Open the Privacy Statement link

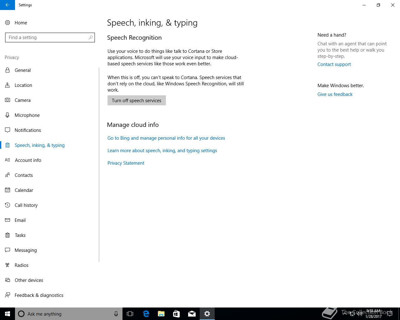[126, 163]
